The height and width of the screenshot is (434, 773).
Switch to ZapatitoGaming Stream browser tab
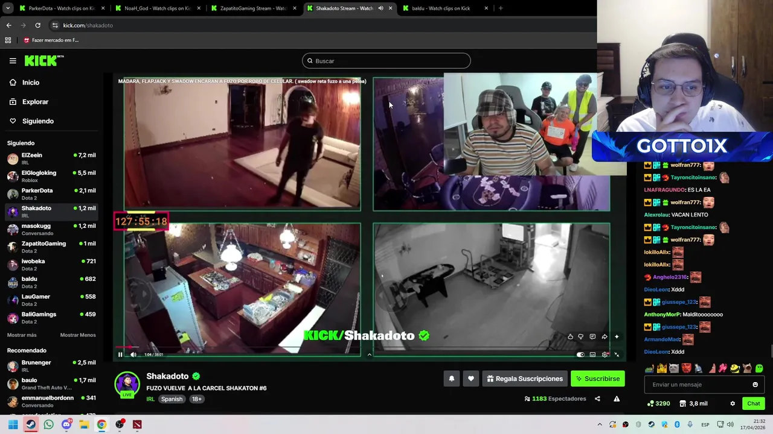pos(252,8)
